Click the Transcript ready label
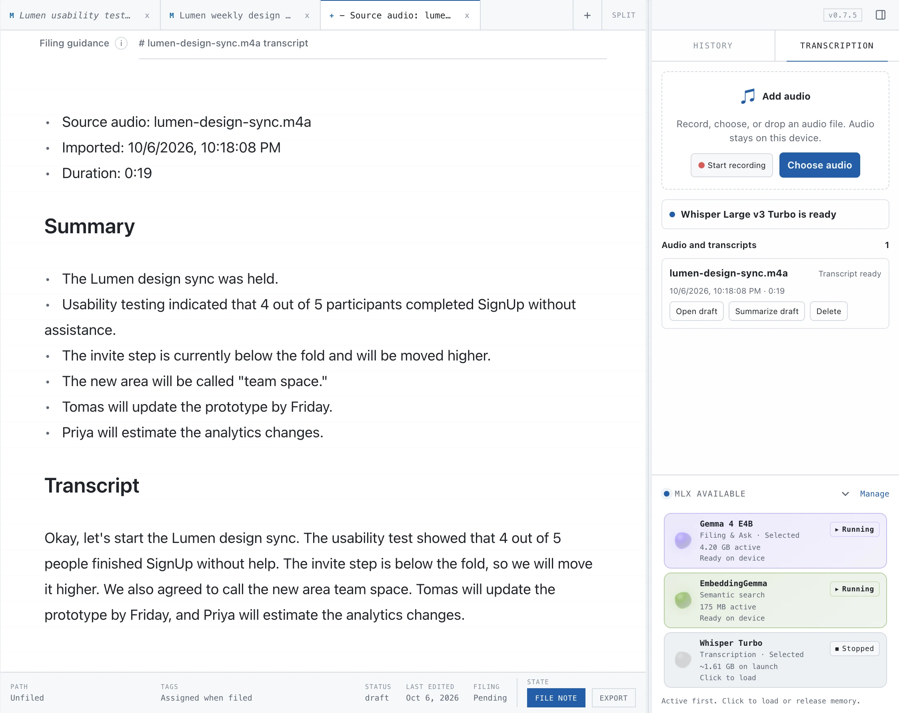The width and height of the screenshot is (899, 713). point(849,274)
